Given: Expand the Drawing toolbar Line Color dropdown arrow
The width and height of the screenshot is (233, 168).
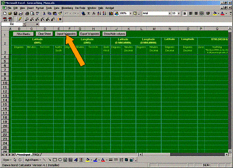Looking at the screenshot, I should (99, 160).
